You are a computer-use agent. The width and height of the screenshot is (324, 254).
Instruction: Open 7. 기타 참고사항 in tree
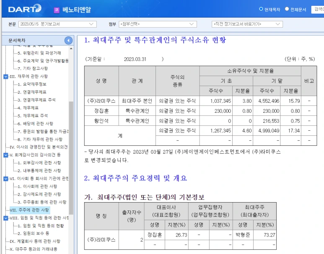click(33, 69)
